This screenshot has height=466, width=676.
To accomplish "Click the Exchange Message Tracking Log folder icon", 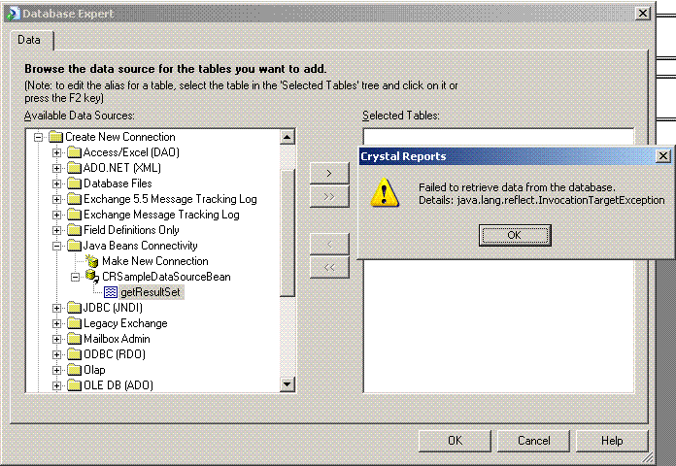I will pyautogui.click(x=74, y=215).
